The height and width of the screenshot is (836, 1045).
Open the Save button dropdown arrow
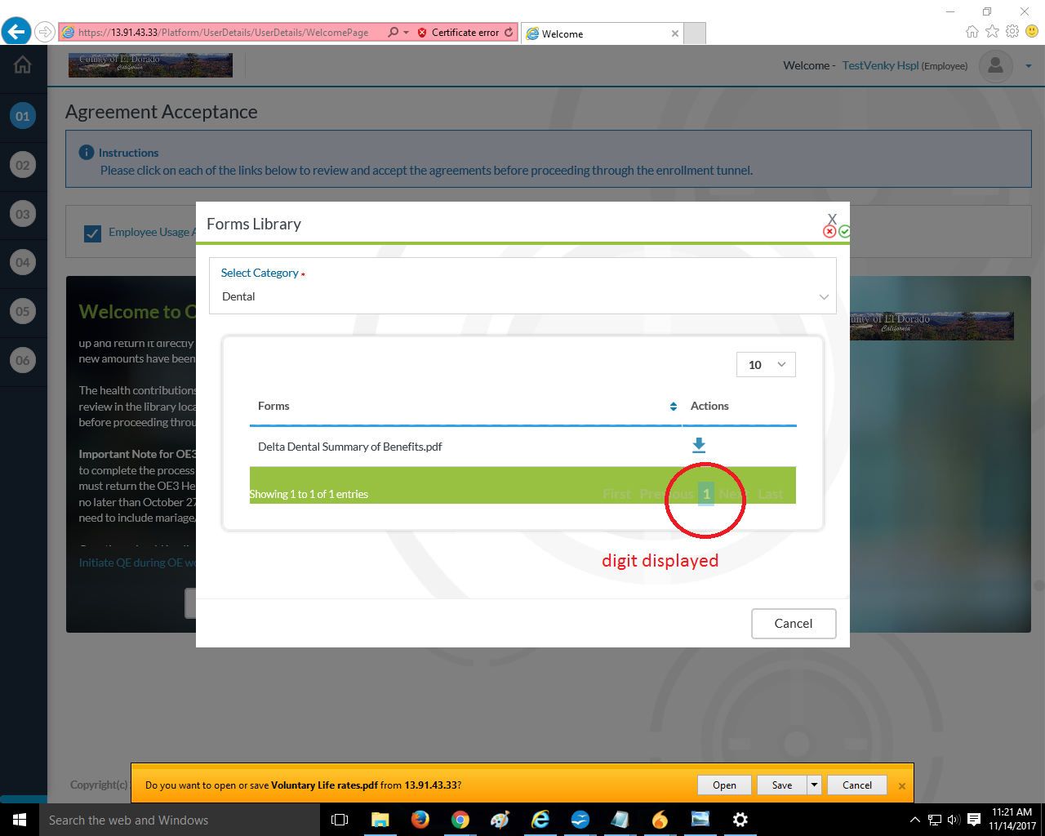pos(814,785)
